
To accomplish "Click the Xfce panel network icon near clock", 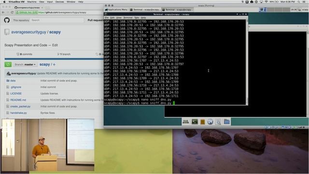I will tap(299, 10).
